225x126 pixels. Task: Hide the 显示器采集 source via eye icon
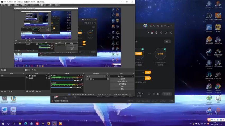click(46, 76)
